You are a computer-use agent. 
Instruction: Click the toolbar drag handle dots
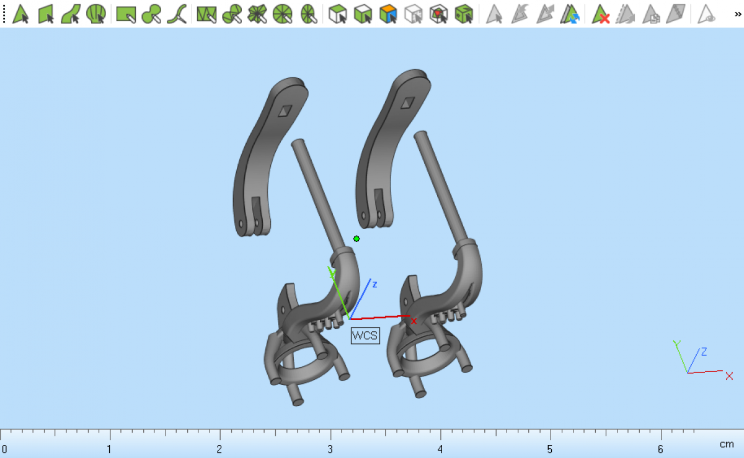click(4, 14)
